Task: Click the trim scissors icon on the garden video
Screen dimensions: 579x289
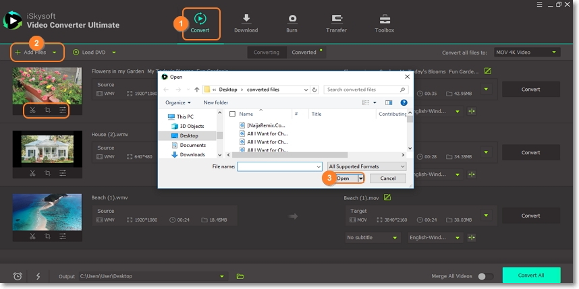Action: (32, 110)
